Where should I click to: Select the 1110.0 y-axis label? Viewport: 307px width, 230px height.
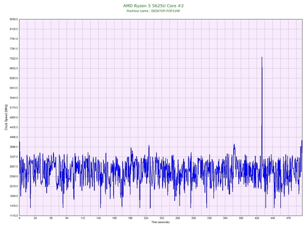(13, 216)
